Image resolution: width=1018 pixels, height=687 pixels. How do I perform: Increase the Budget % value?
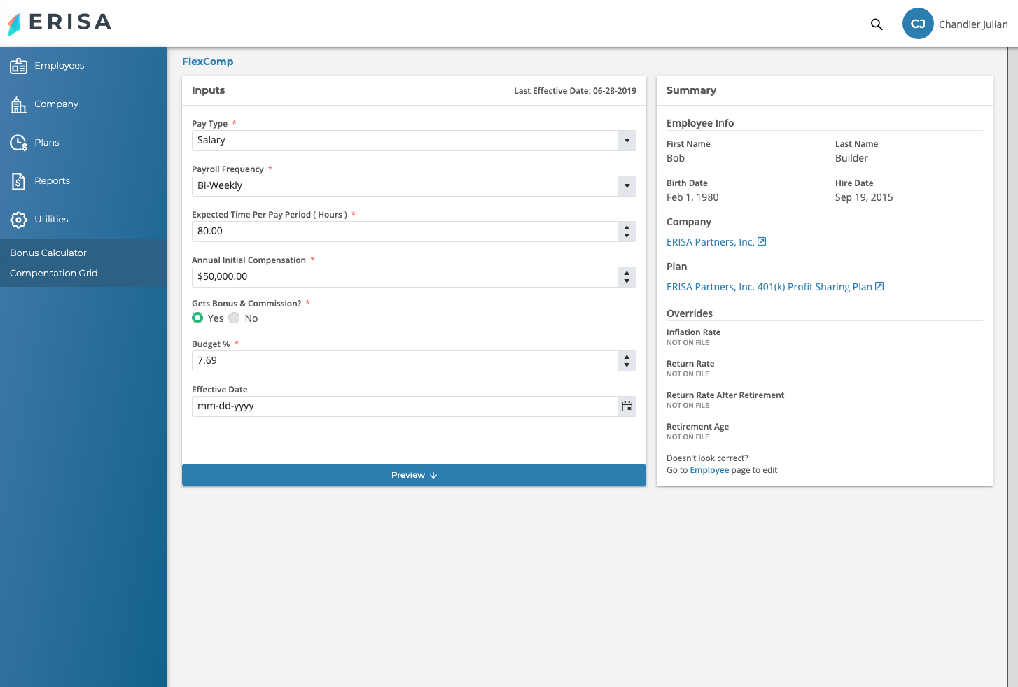tap(627, 357)
